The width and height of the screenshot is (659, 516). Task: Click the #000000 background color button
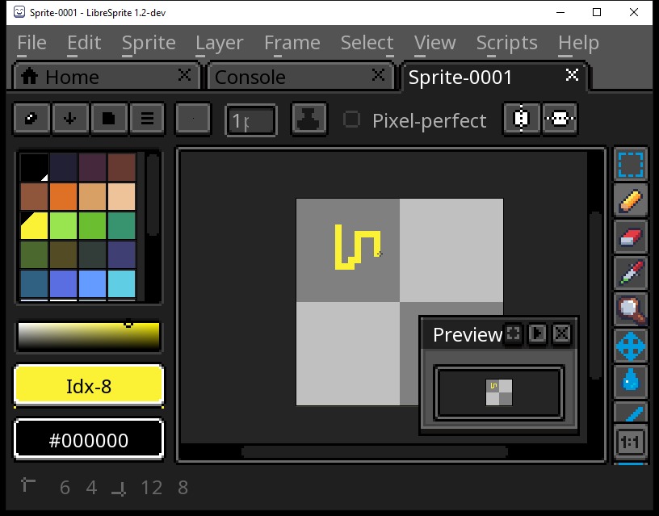(89, 440)
